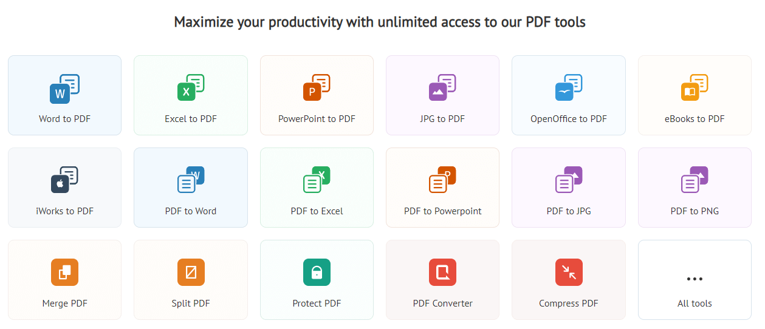Choose the PDF to Powerpoint label

[x=442, y=211]
